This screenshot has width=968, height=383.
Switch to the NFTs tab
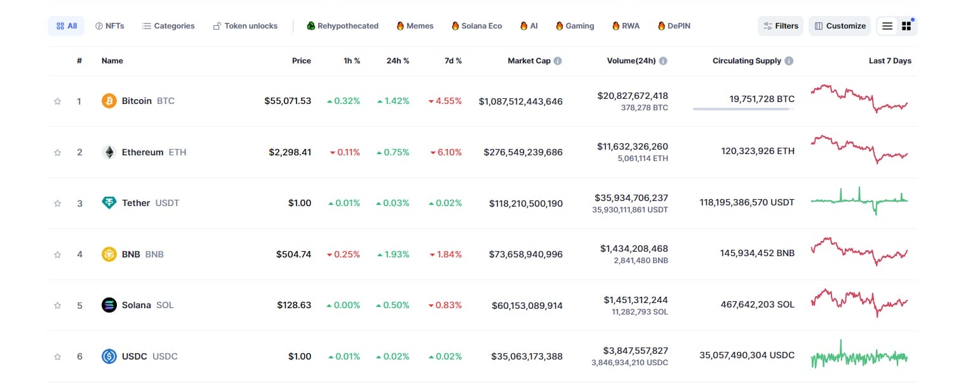pos(111,25)
